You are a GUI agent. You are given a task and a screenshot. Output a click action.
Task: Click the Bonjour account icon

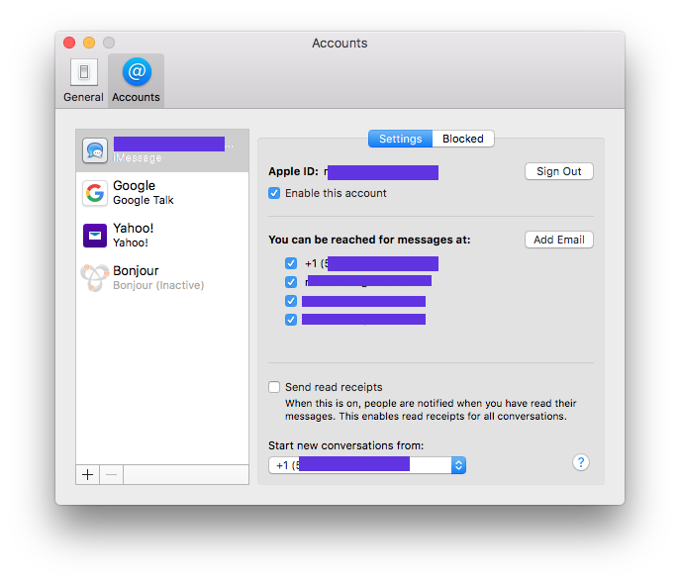pos(95,277)
